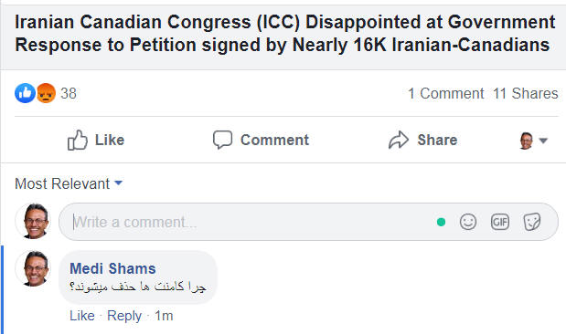This screenshot has width=566, height=334.
Task: Open the emoji picker in comment box
Action: [468, 222]
